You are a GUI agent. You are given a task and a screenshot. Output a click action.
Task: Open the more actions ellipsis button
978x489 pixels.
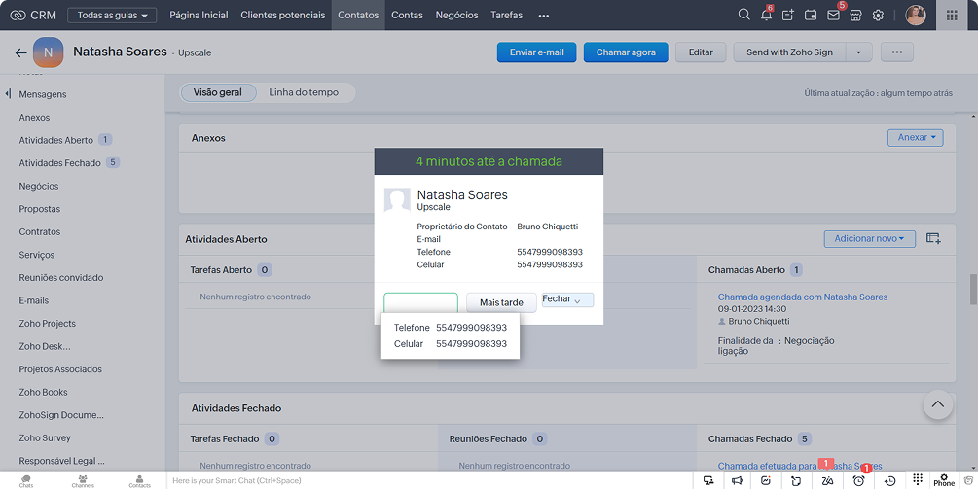click(897, 52)
